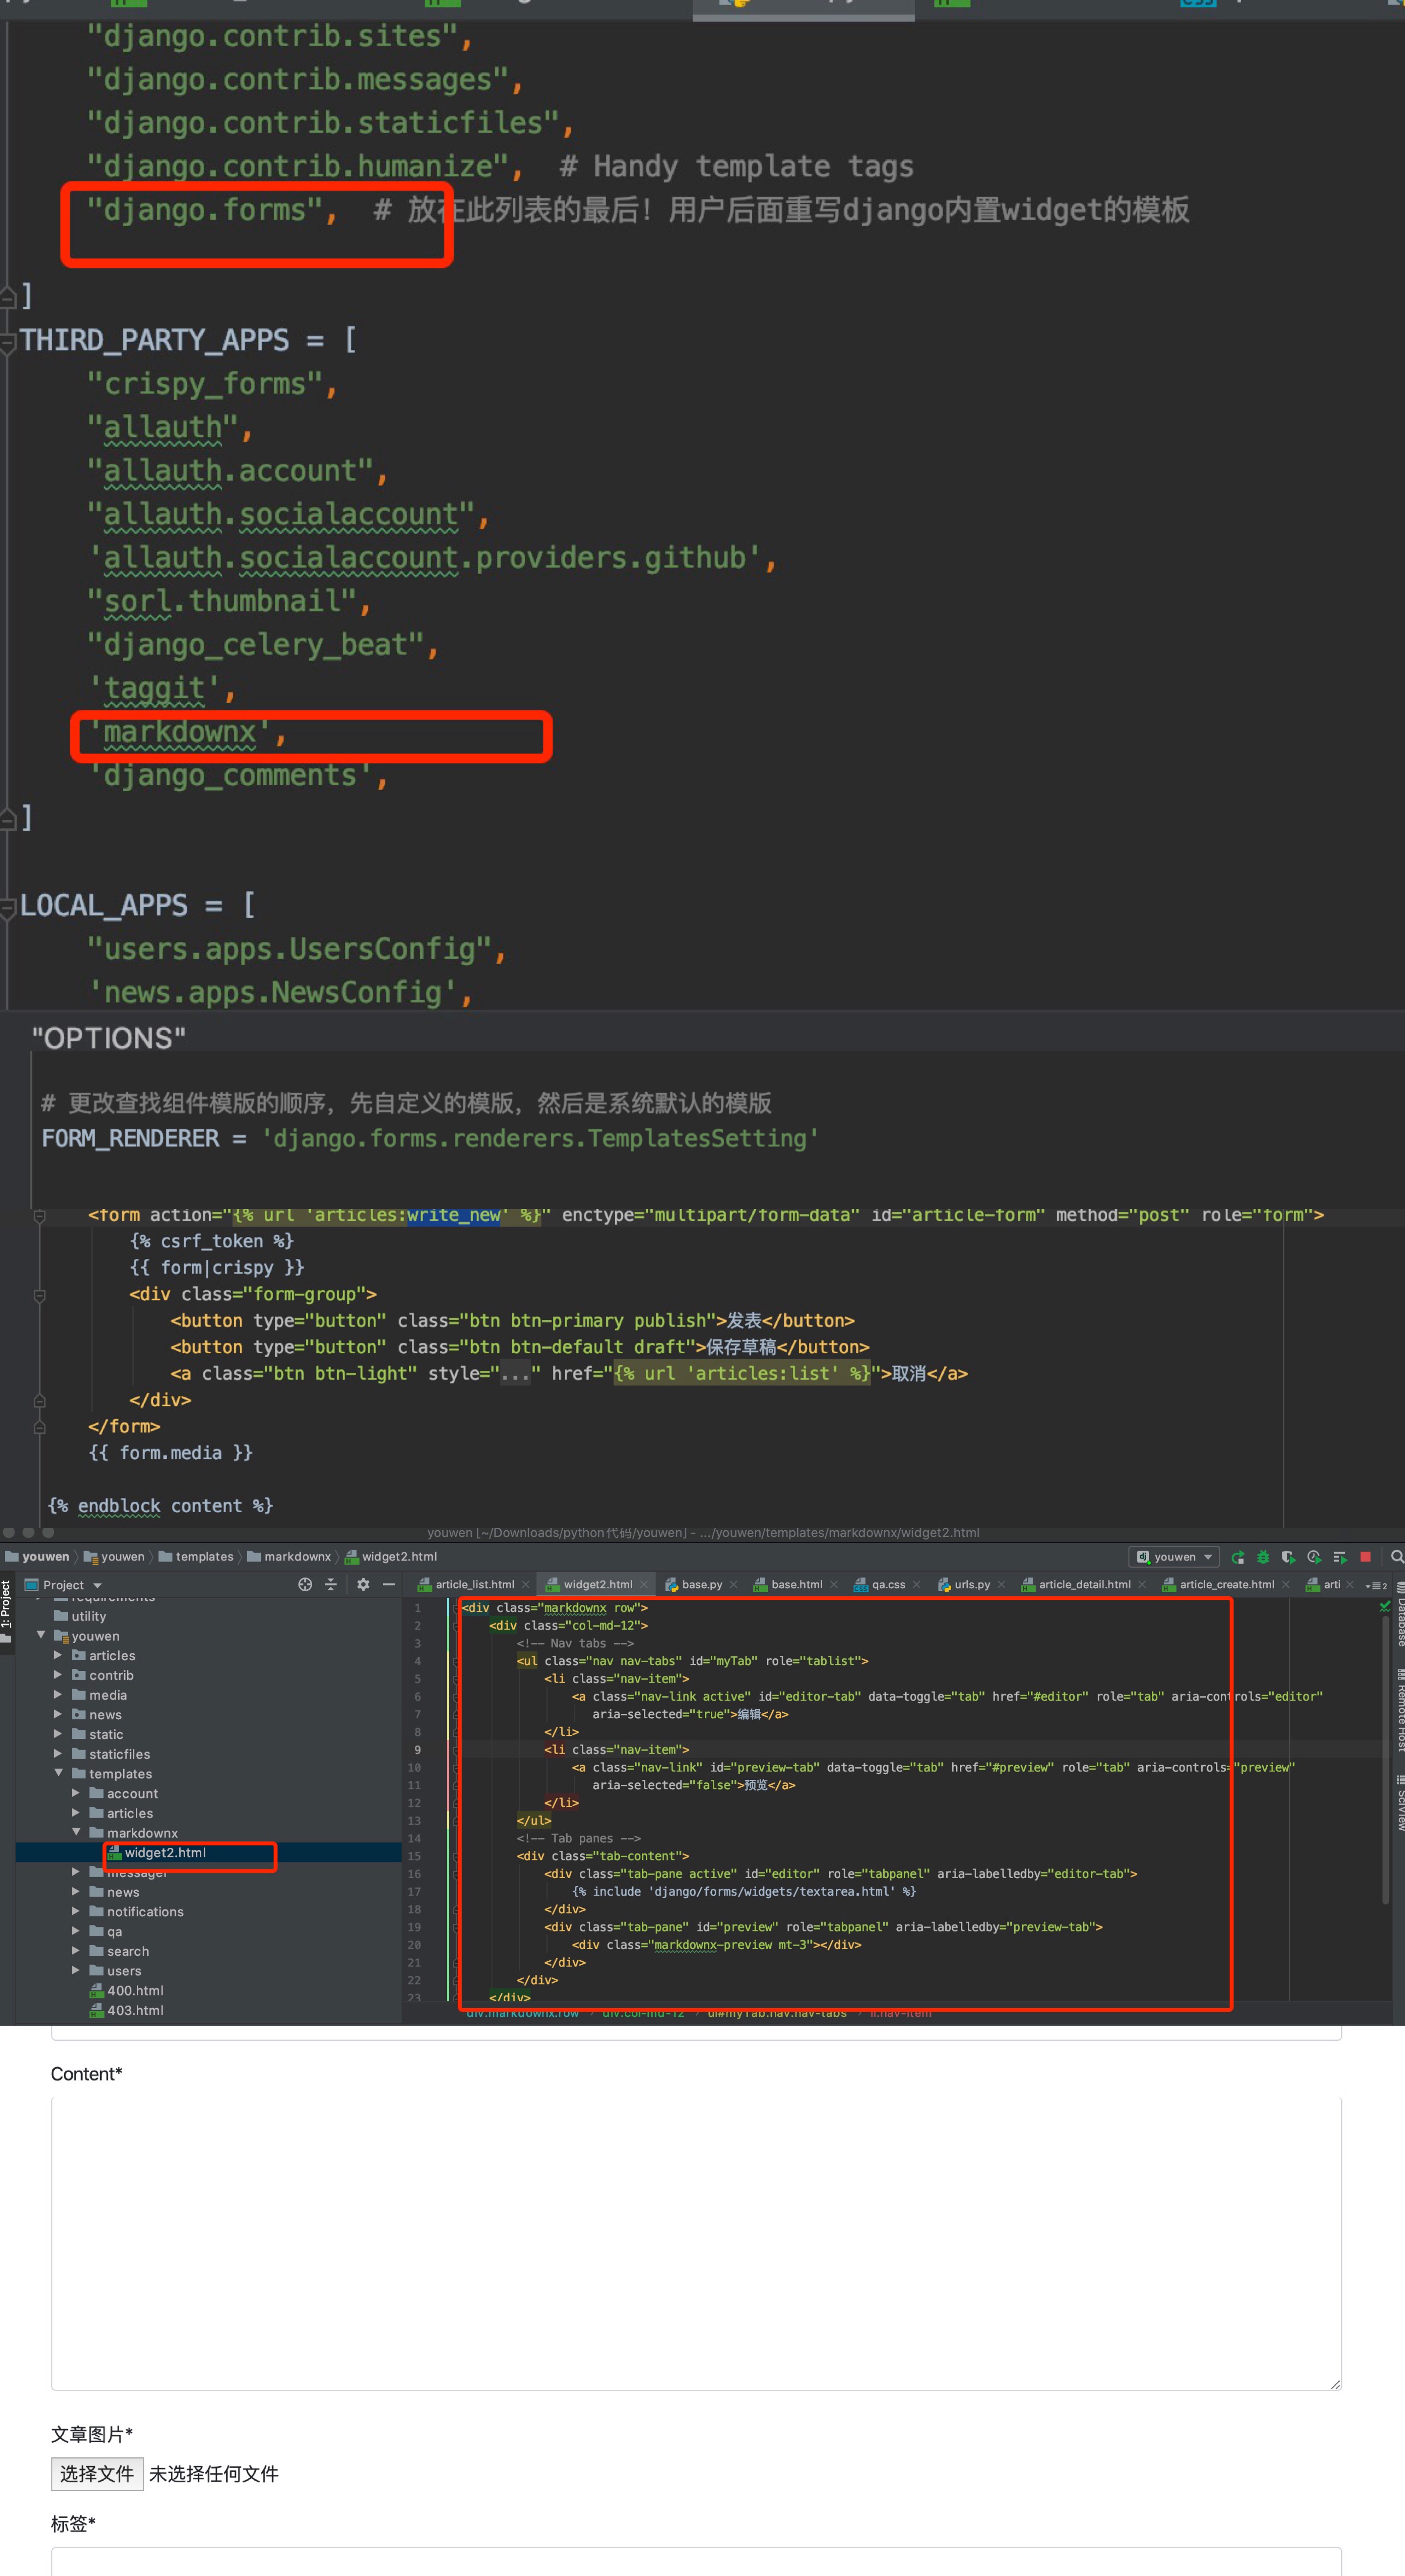Screen dimensions: 1405x2576
Task: Click the {{ form.media }} line
Action: pyautogui.click(x=170, y=1452)
